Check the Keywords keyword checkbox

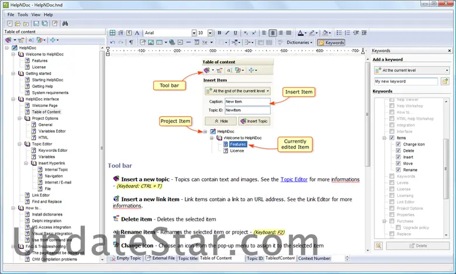392,176
